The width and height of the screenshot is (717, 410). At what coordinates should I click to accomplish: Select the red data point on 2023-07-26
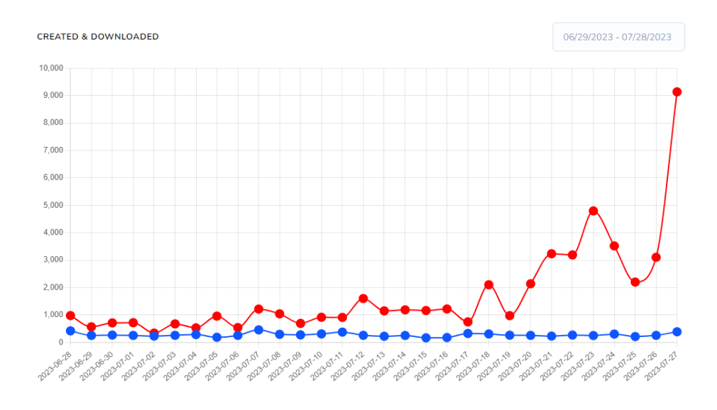point(656,257)
